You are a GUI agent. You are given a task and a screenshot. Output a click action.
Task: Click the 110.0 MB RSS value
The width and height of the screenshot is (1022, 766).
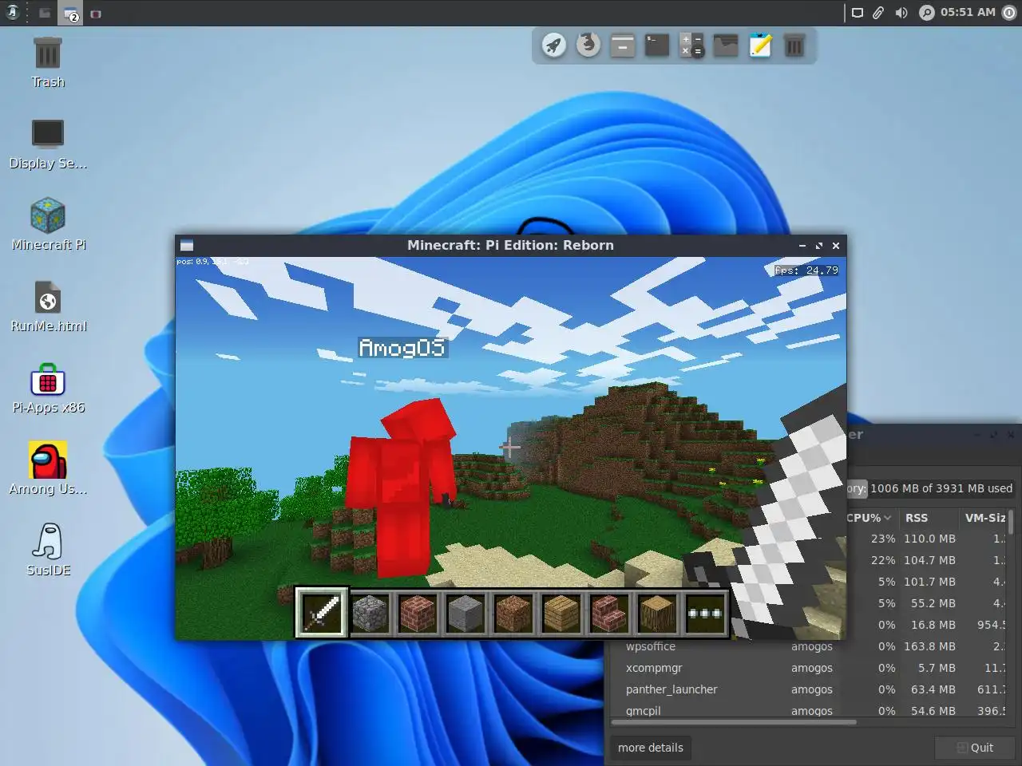[929, 539]
